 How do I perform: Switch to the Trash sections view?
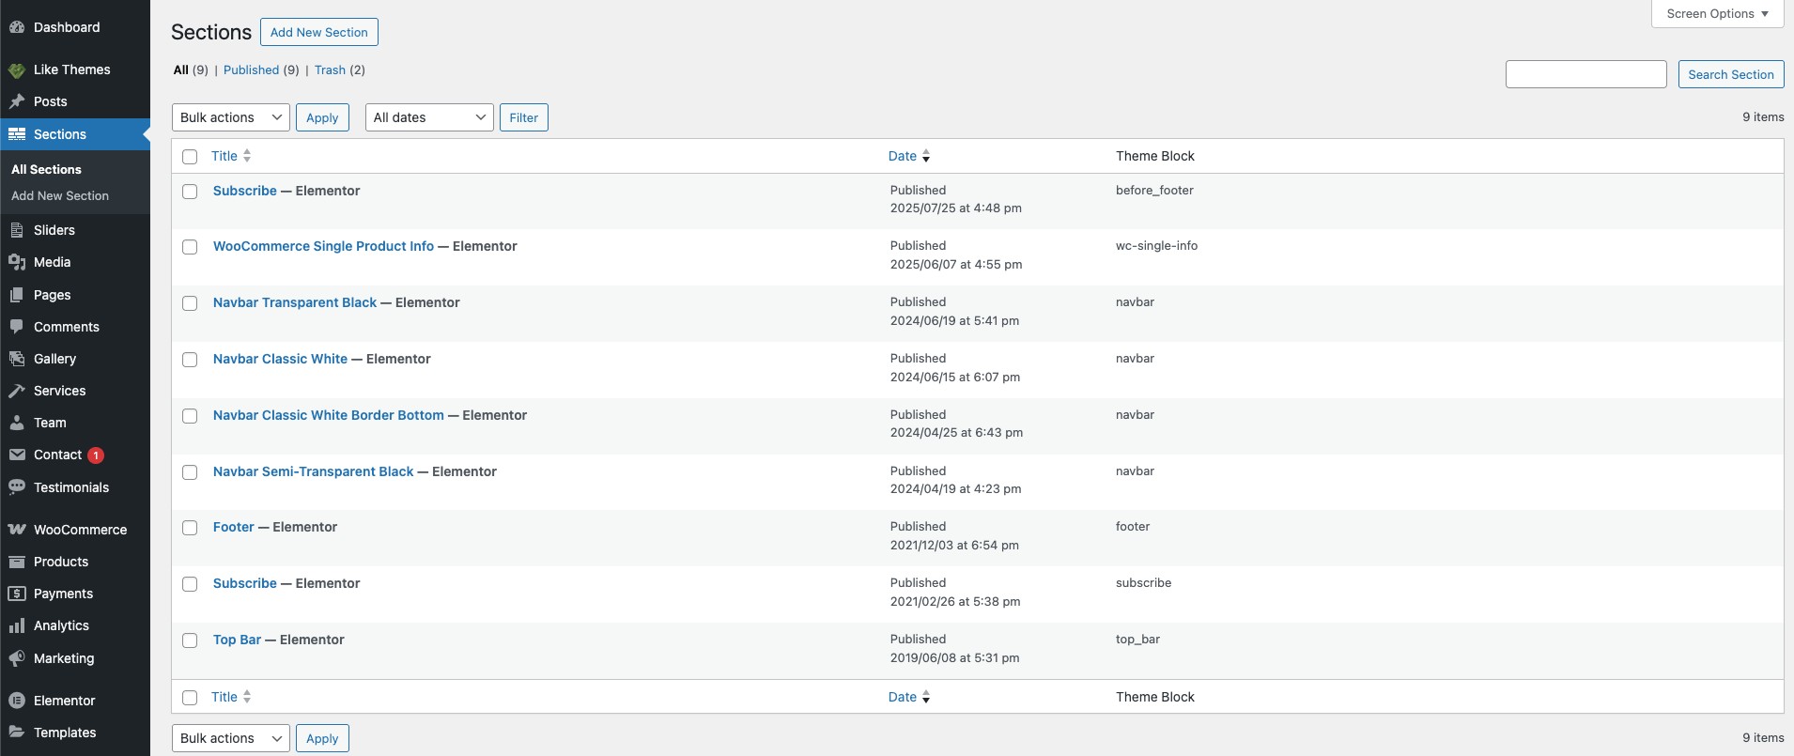(x=330, y=69)
